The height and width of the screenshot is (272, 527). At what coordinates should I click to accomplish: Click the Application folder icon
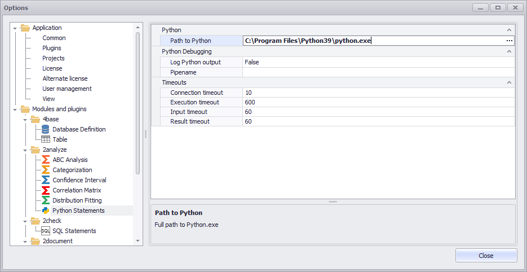(25, 28)
